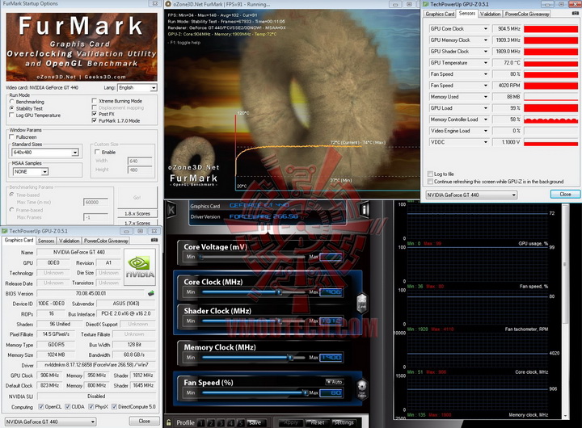Check Continue refreshing in background option
Screen dimensions: 582x428
click(x=430, y=182)
